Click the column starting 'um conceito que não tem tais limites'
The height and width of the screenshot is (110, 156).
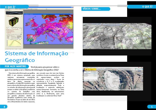50,84
